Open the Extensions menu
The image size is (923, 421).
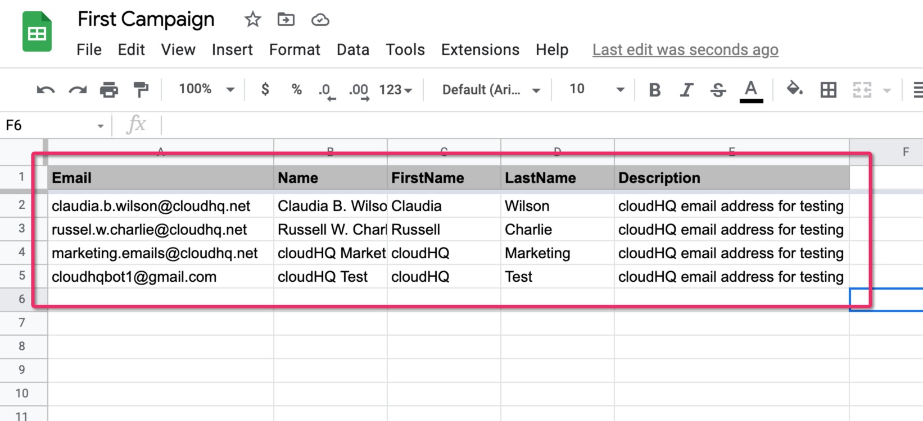tap(480, 50)
